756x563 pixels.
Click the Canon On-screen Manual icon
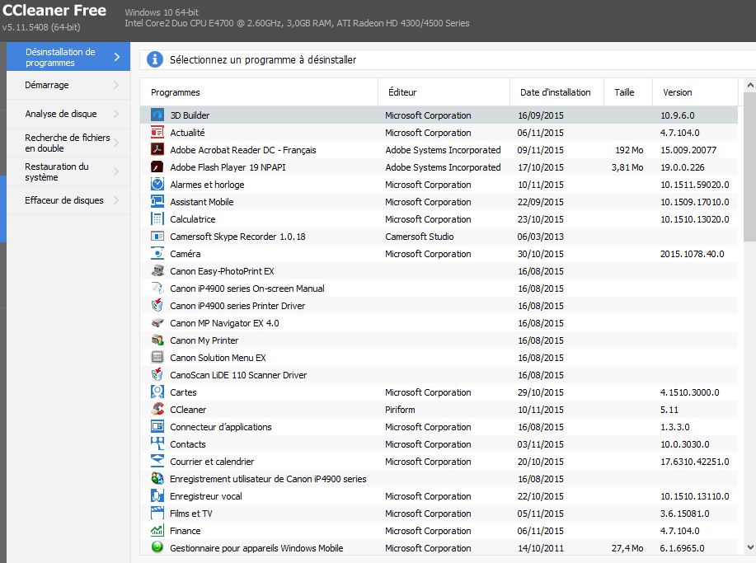coord(157,289)
